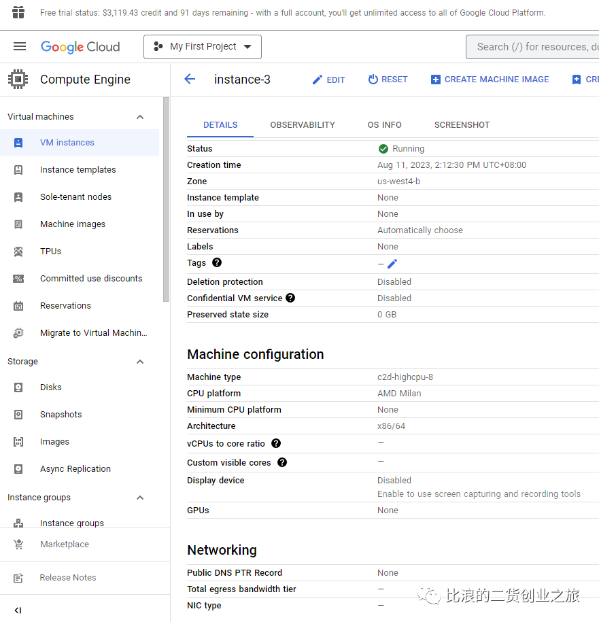Open Snapshots page

pyautogui.click(x=61, y=415)
